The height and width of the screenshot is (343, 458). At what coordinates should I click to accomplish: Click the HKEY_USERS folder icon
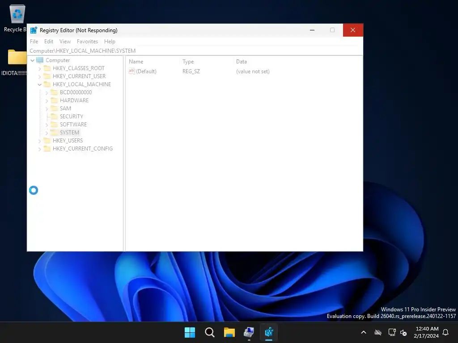(47, 140)
